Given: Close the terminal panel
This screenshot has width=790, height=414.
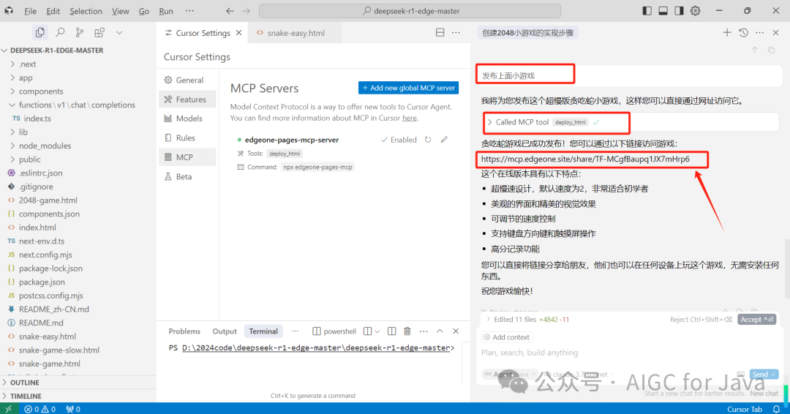Looking at the screenshot, I should click(456, 331).
